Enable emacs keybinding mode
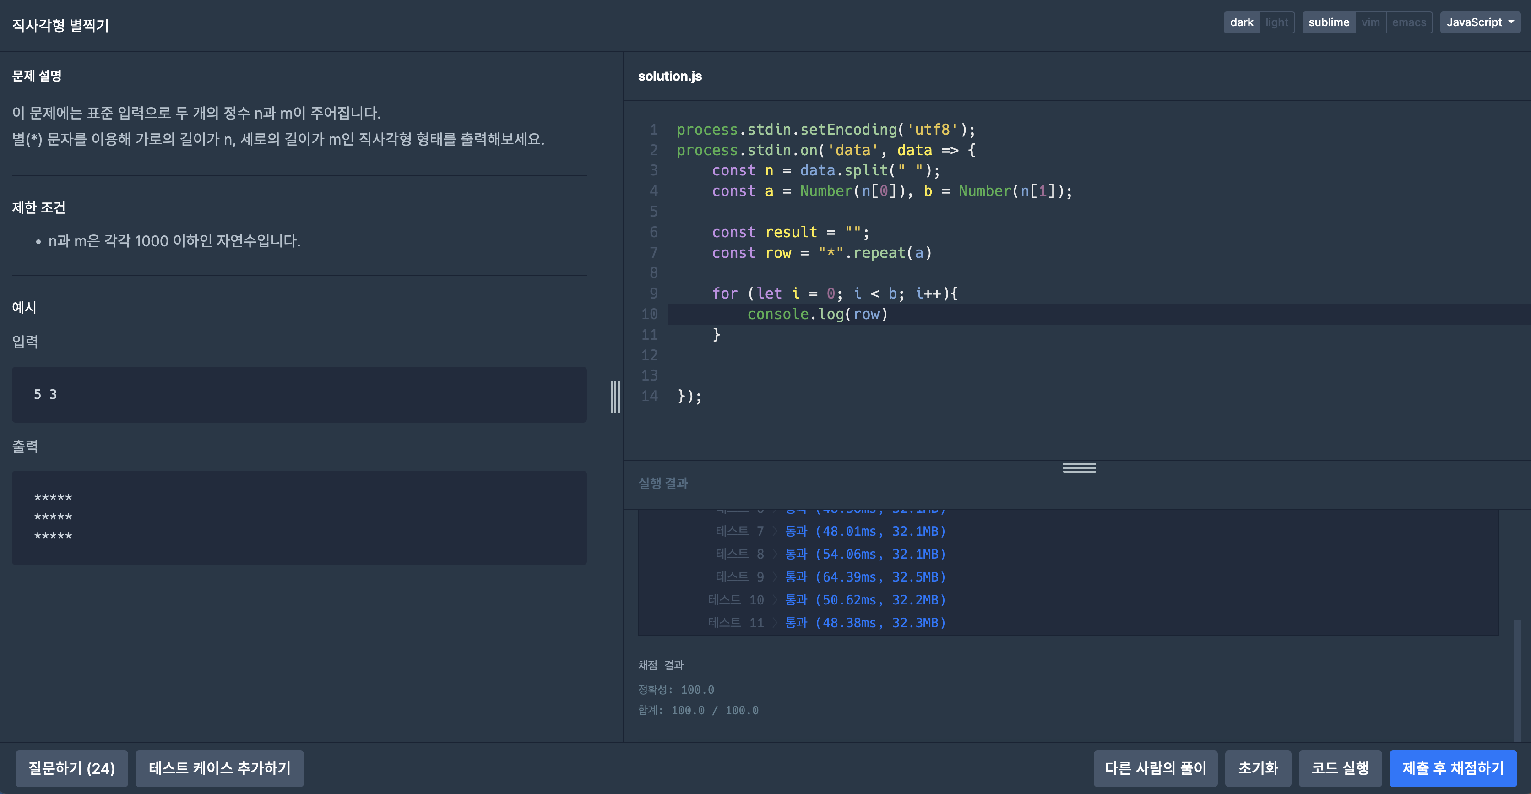Screen dimensions: 1531x794 click(1409, 22)
